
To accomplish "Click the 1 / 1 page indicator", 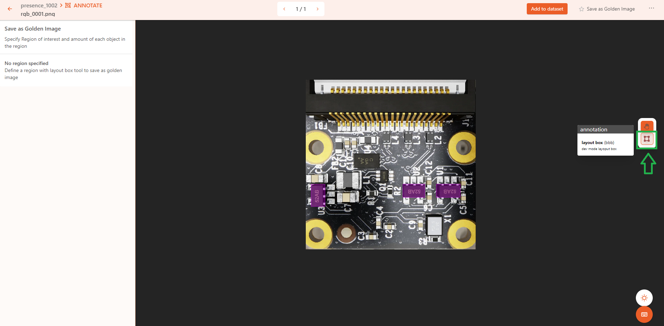I will [301, 9].
